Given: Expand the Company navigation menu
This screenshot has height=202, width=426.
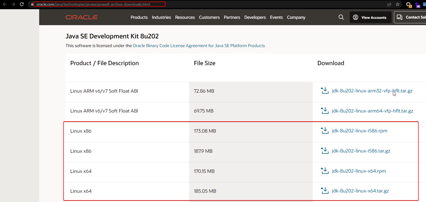Looking at the screenshot, I should [x=296, y=17].
